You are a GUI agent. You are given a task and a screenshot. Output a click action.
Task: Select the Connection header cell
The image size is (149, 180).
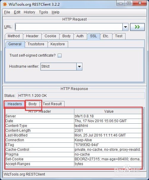pos(40,140)
